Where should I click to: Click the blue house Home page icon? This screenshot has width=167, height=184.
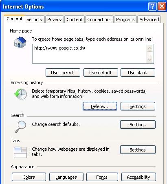coord(20,42)
